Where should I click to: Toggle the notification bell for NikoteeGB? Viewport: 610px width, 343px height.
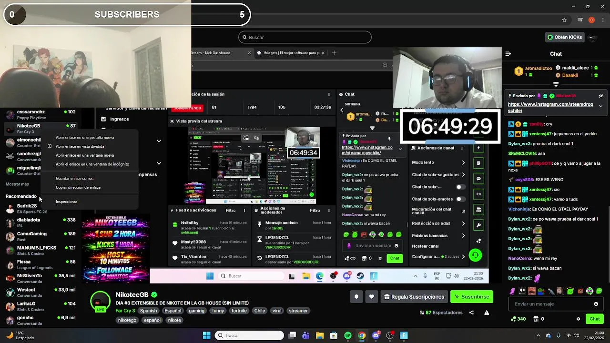click(x=356, y=297)
